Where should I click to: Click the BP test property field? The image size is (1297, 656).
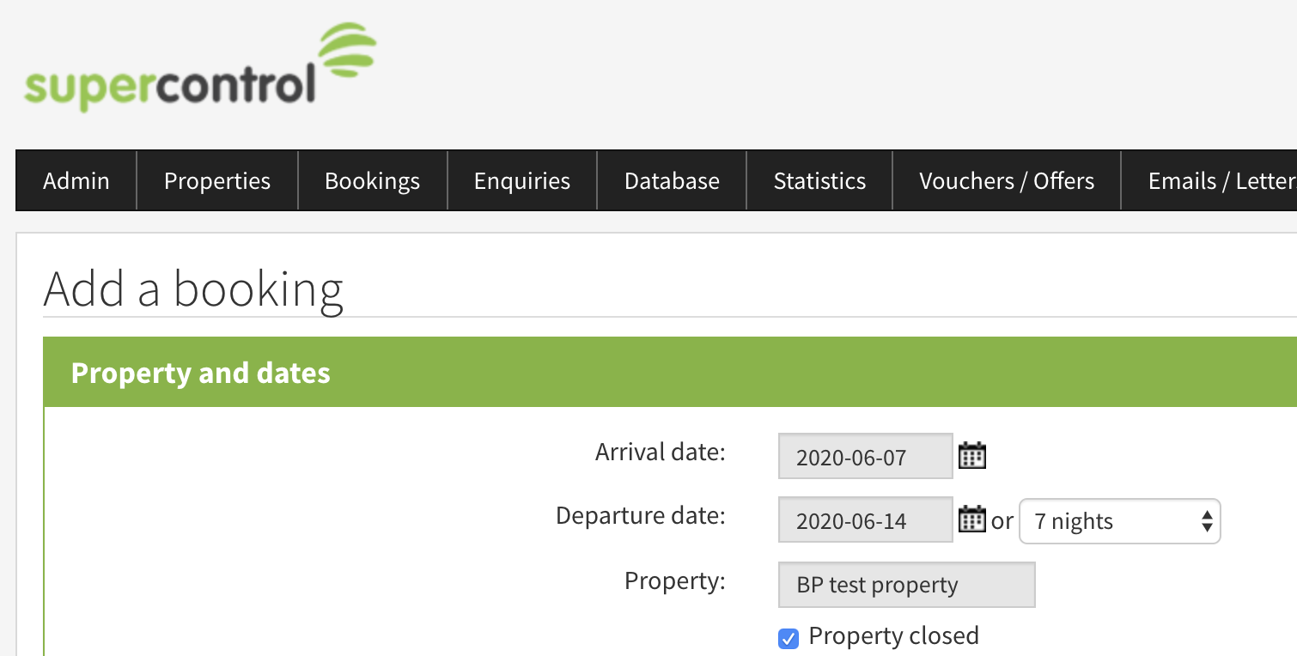click(906, 585)
